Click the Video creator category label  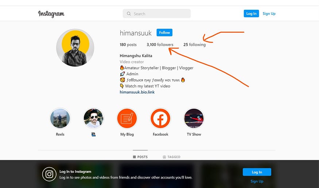[x=132, y=62]
